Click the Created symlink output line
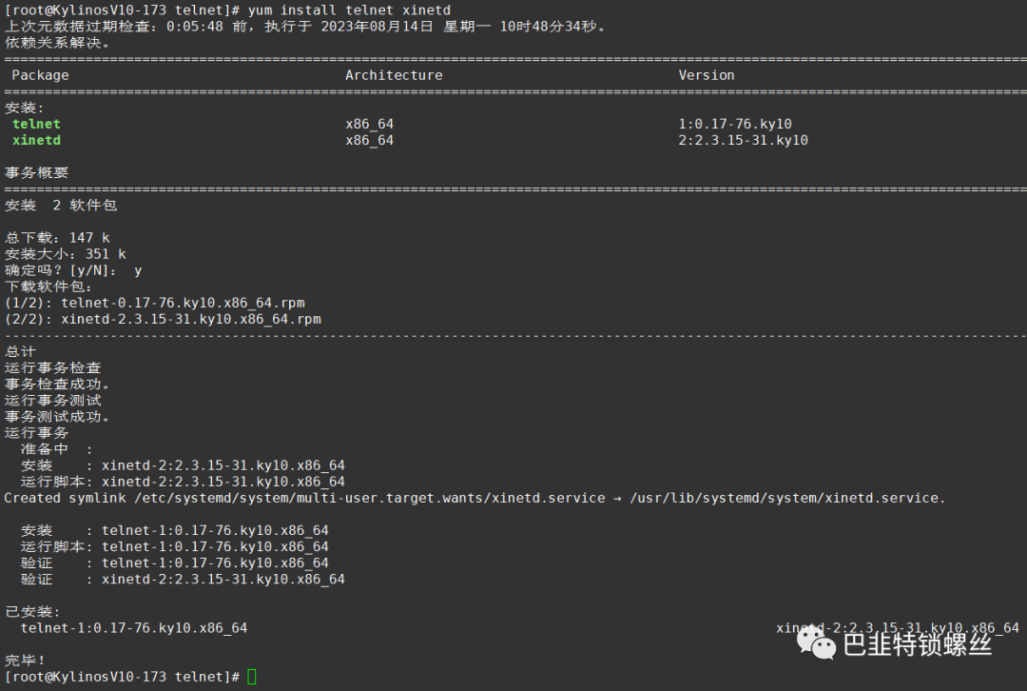The width and height of the screenshot is (1027, 691). coord(304,498)
